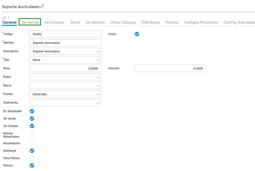Open the Config. Avanzada tab
Image resolution: width=255 pixels, height=171 pixels.
pyautogui.click(x=239, y=22)
